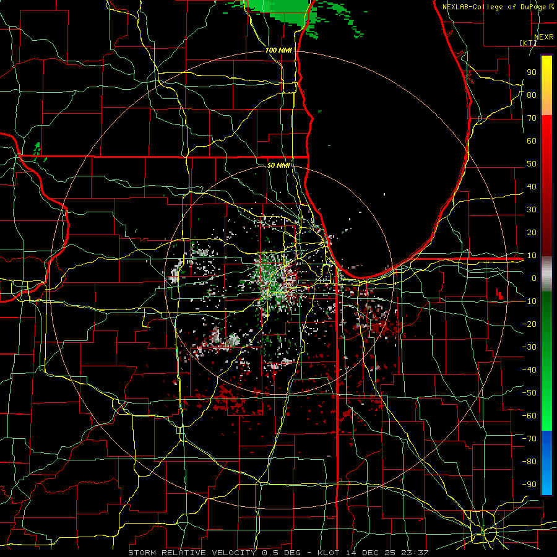Image resolution: width=557 pixels, height=557 pixels.
Task: Click the -30 value on velocity scale
Action: (529, 347)
